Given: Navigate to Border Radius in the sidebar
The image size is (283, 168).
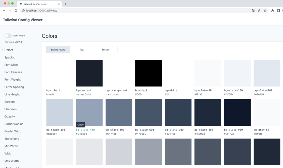Looking at the screenshot, I should coord(14,124).
